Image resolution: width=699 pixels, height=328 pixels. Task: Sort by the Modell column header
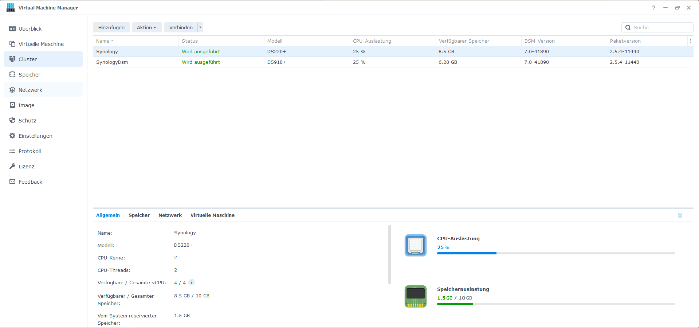click(307, 41)
